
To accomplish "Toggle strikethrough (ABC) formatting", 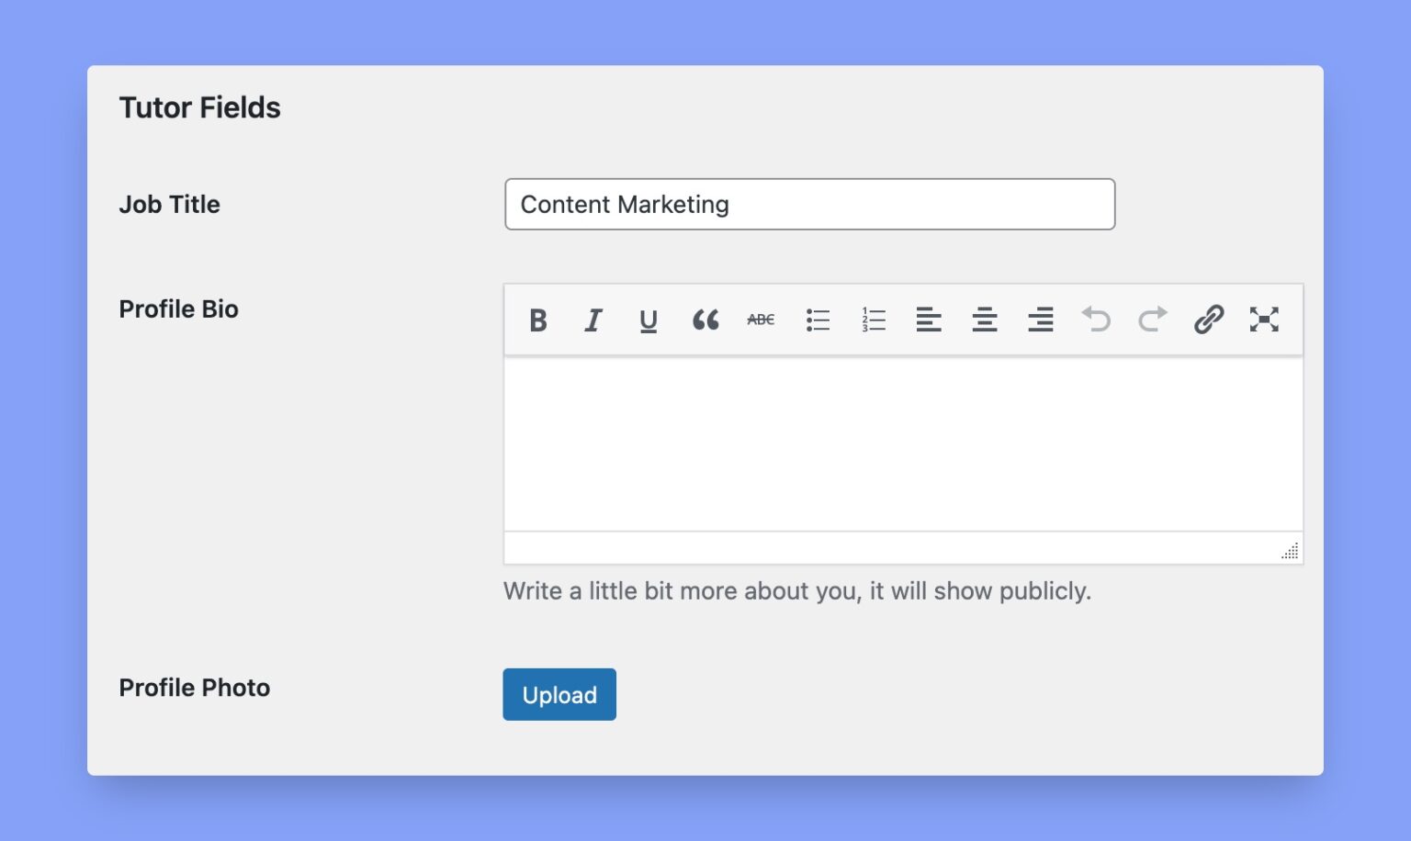I will [761, 320].
